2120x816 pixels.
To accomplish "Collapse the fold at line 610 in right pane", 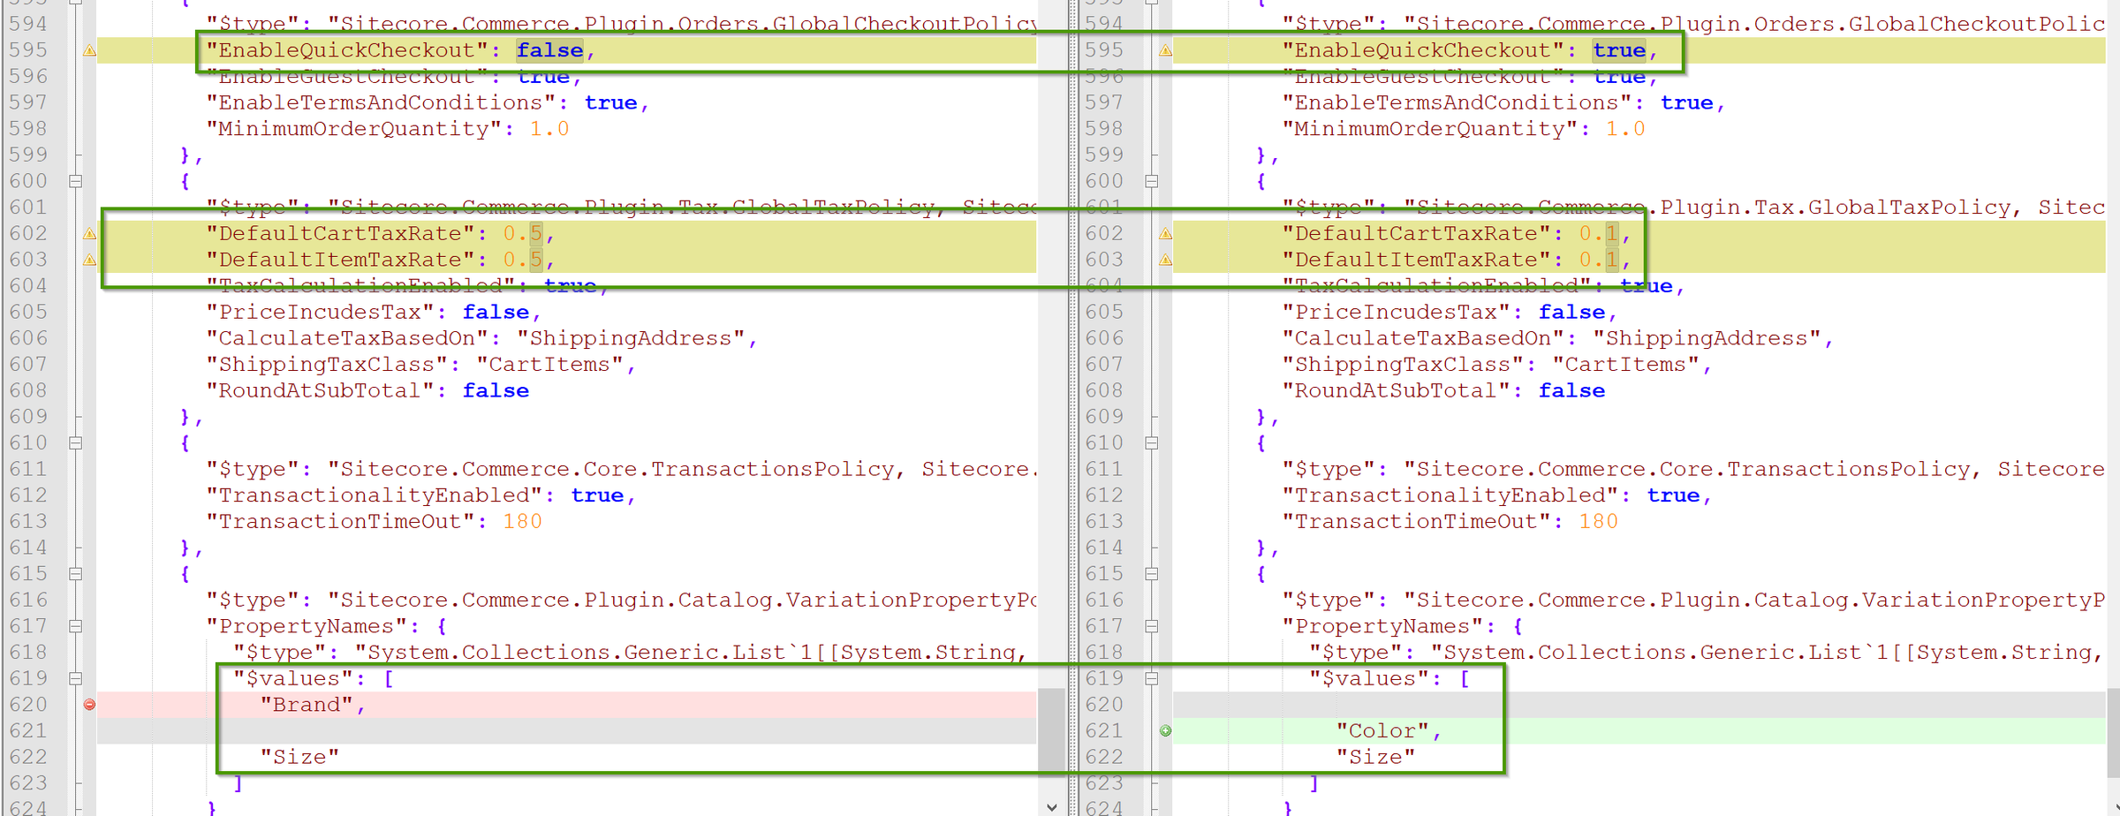I will tap(1152, 443).
